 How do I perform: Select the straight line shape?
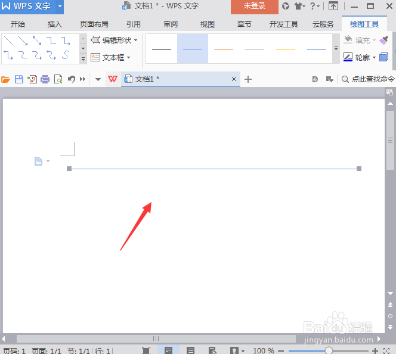tap(8, 41)
